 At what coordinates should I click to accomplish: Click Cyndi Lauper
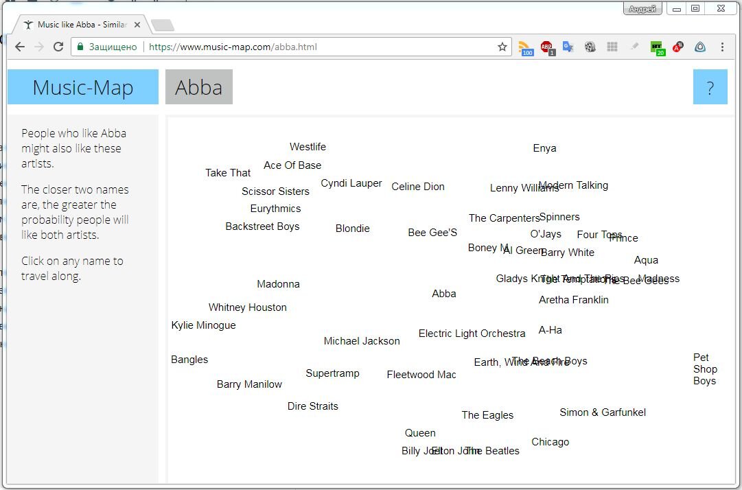click(x=351, y=183)
